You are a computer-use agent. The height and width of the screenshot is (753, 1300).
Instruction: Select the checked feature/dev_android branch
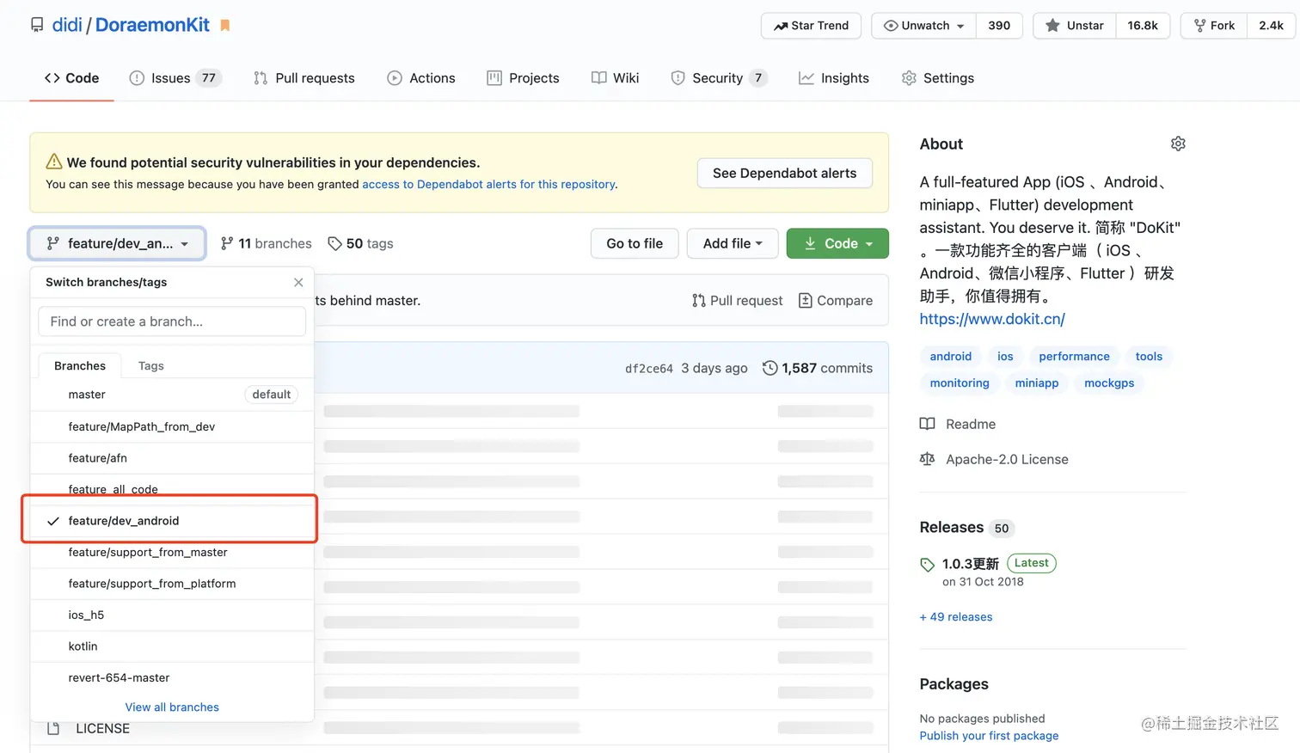124,521
